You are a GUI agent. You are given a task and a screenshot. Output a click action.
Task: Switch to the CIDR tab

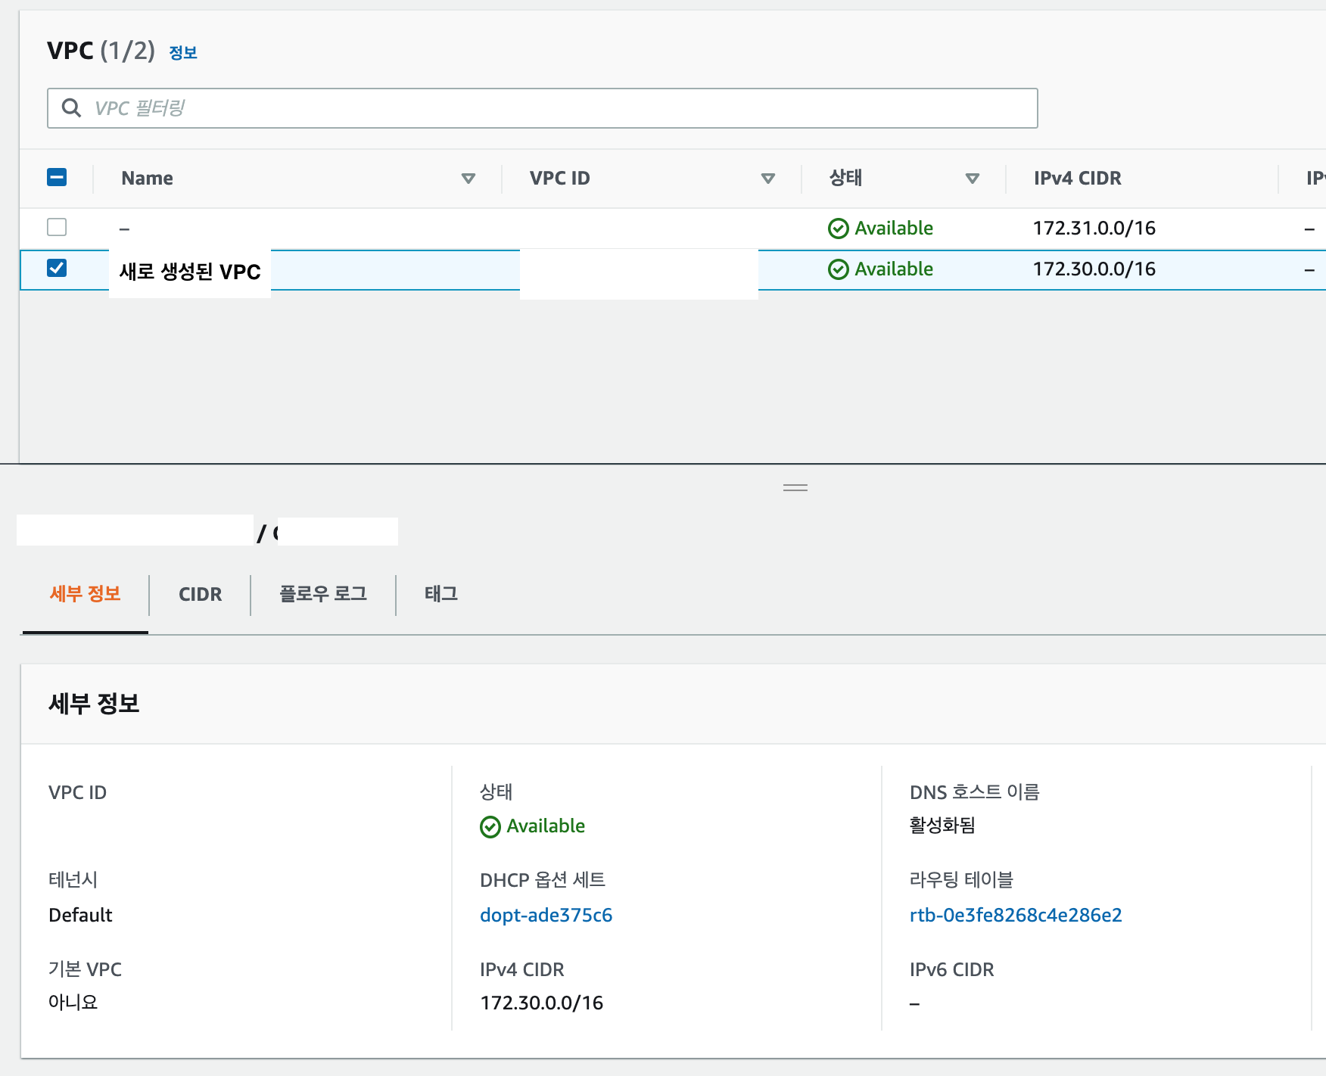point(200,594)
